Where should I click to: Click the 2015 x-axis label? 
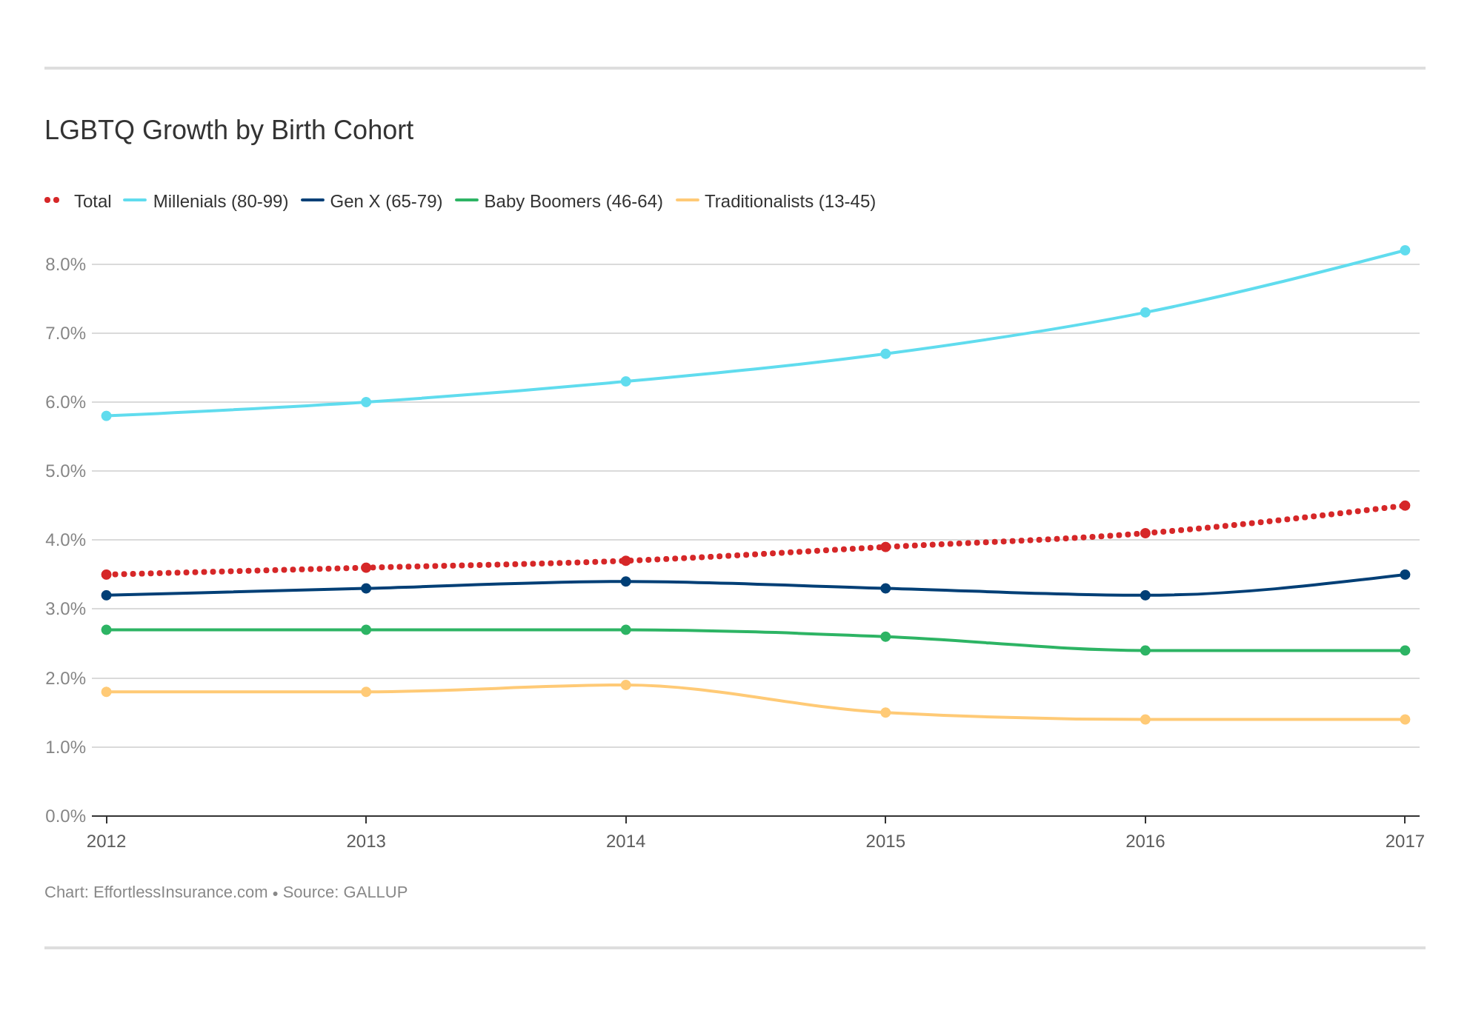pos(885,841)
